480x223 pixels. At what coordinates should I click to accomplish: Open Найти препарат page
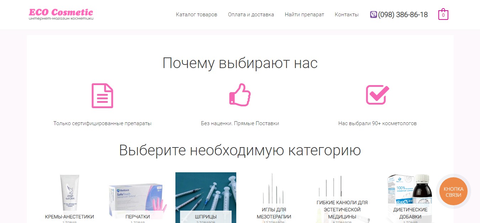[304, 15]
